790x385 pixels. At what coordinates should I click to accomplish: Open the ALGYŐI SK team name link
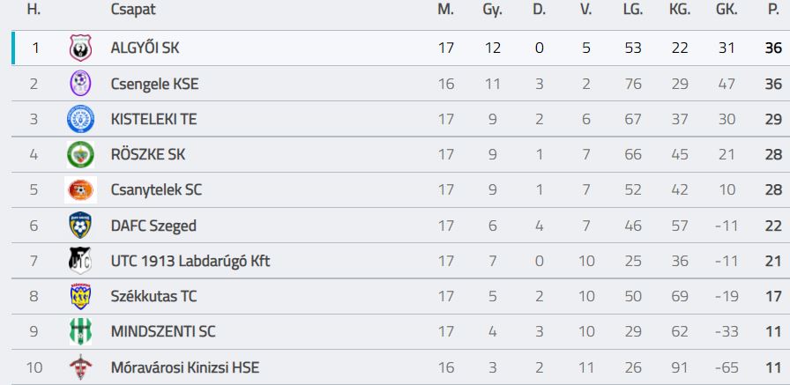tap(145, 48)
